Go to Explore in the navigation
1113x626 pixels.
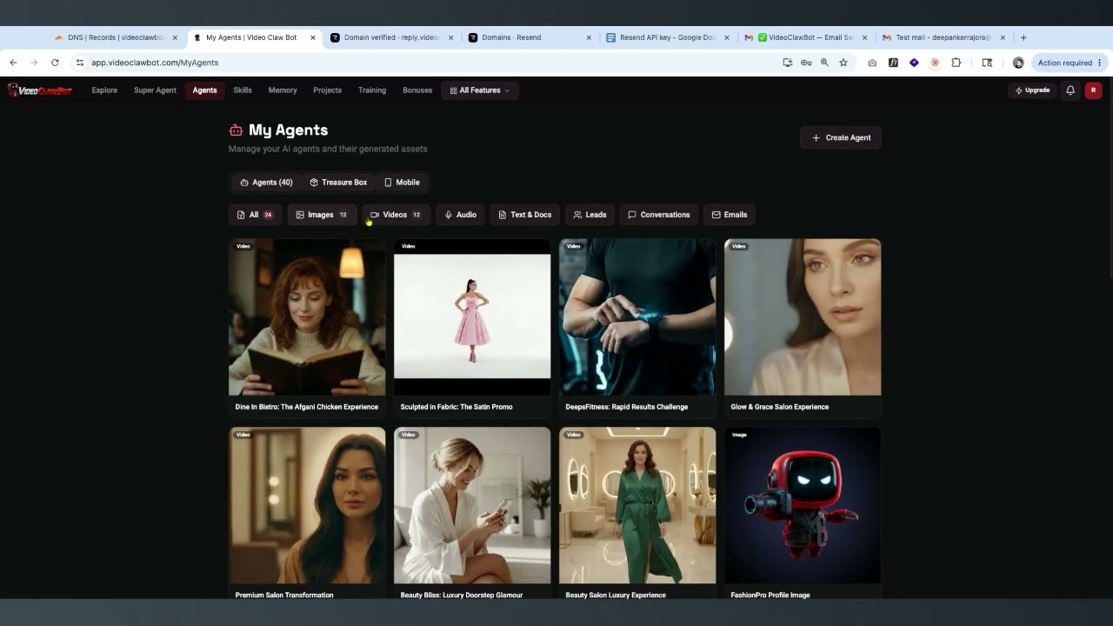click(104, 90)
